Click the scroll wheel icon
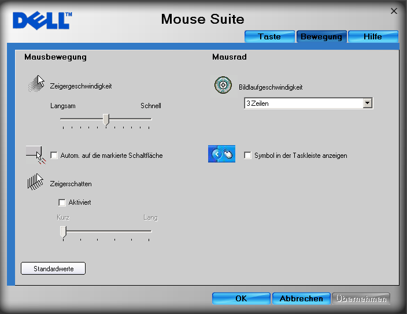This screenshot has height=314, width=407. [x=223, y=85]
